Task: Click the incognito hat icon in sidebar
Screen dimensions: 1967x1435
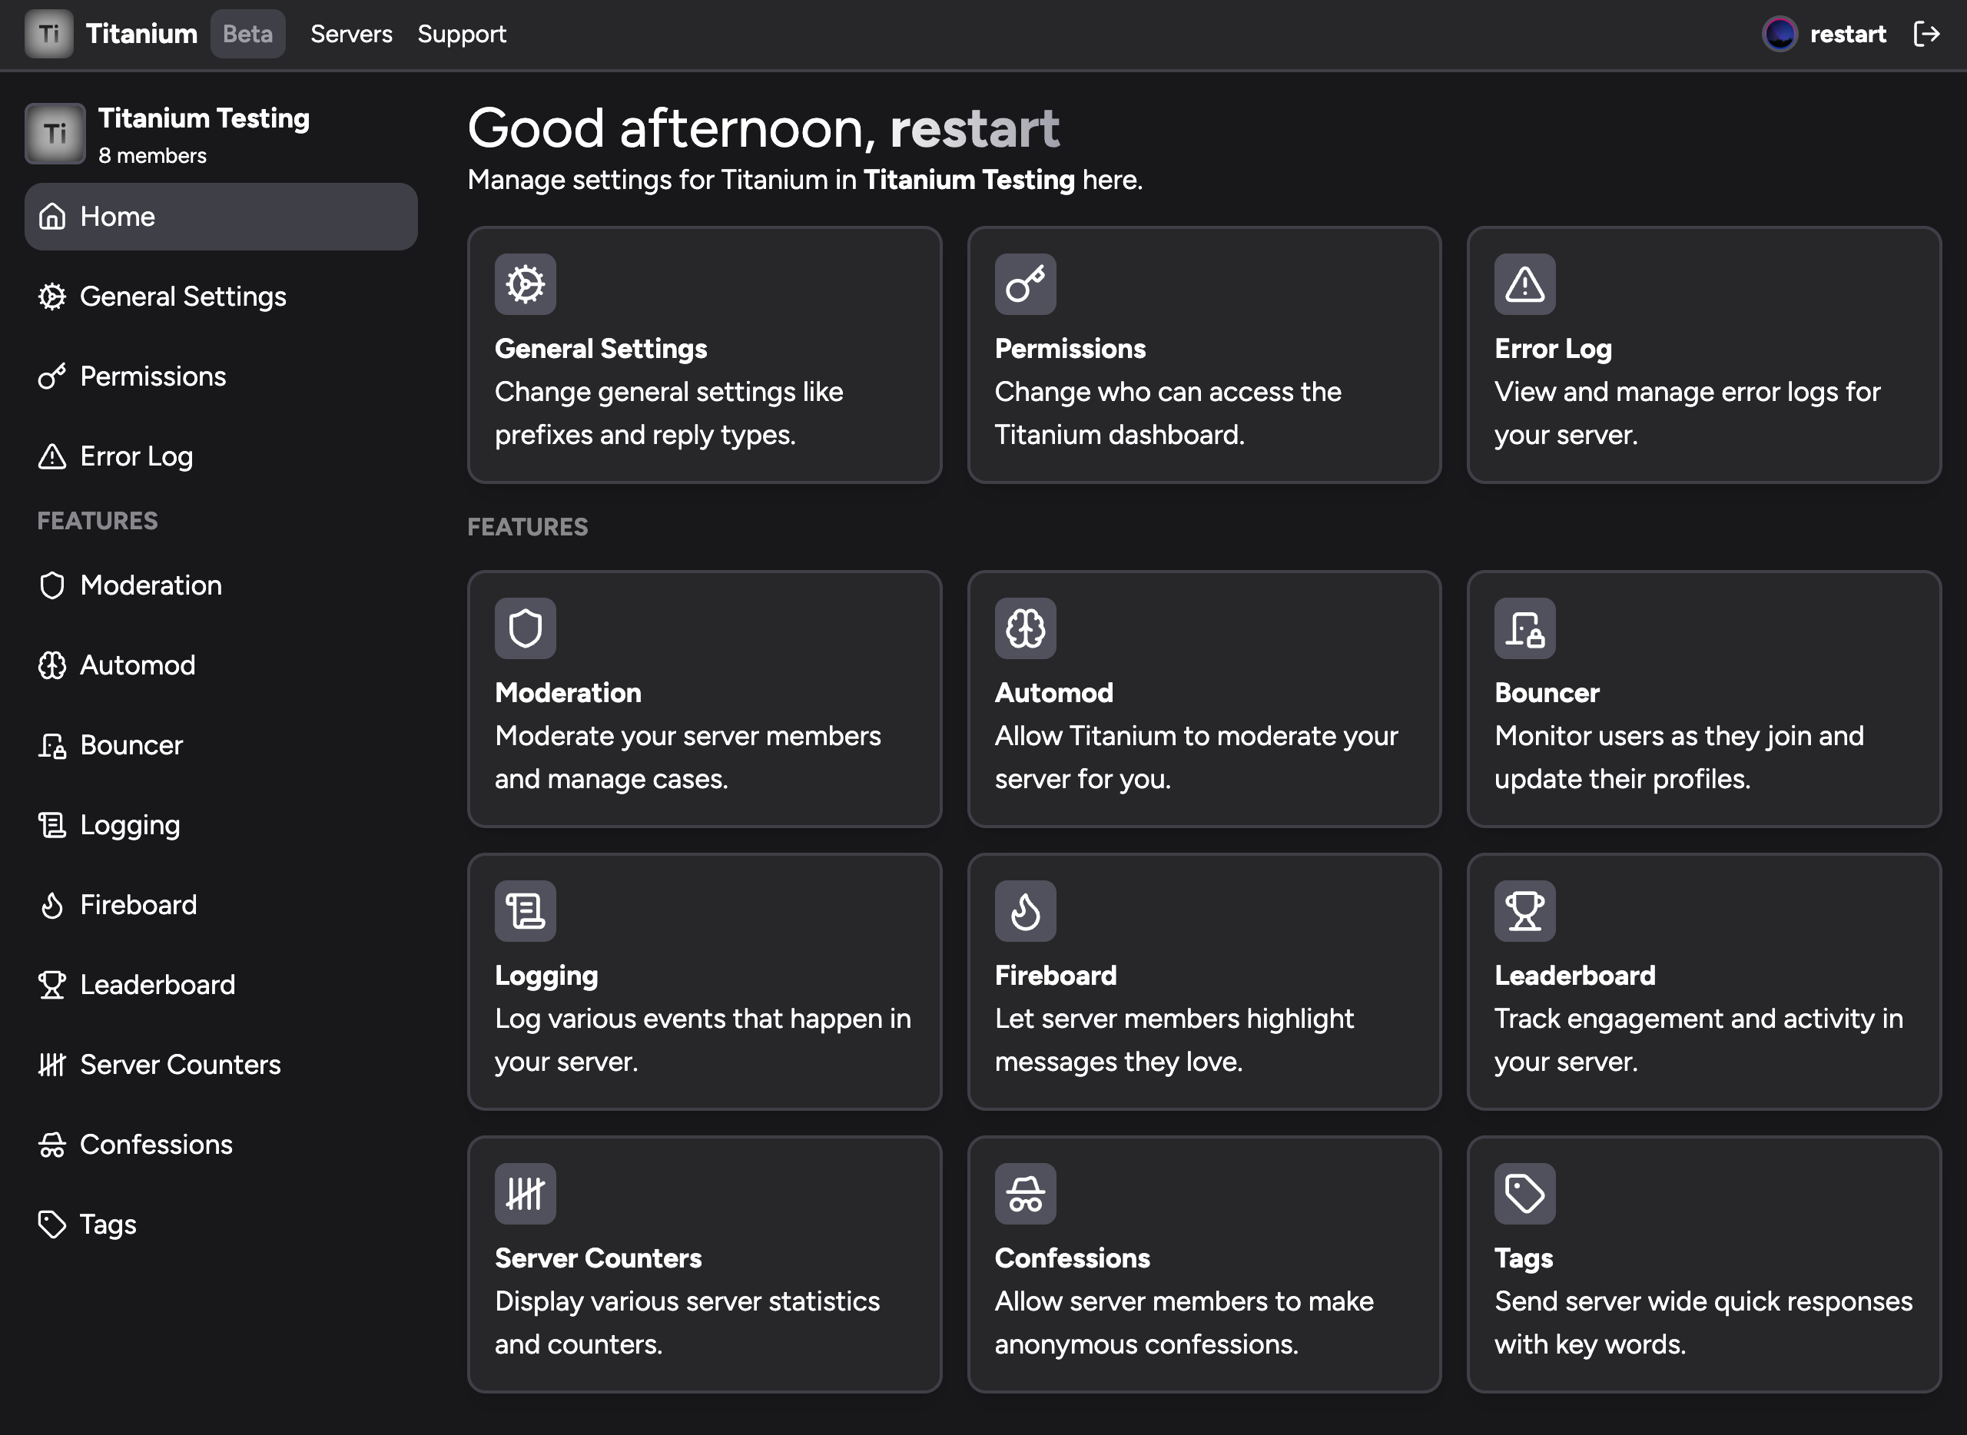Action: click(52, 1145)
